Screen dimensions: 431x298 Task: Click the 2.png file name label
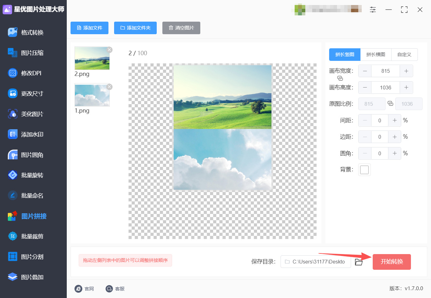tap(82, 74)
